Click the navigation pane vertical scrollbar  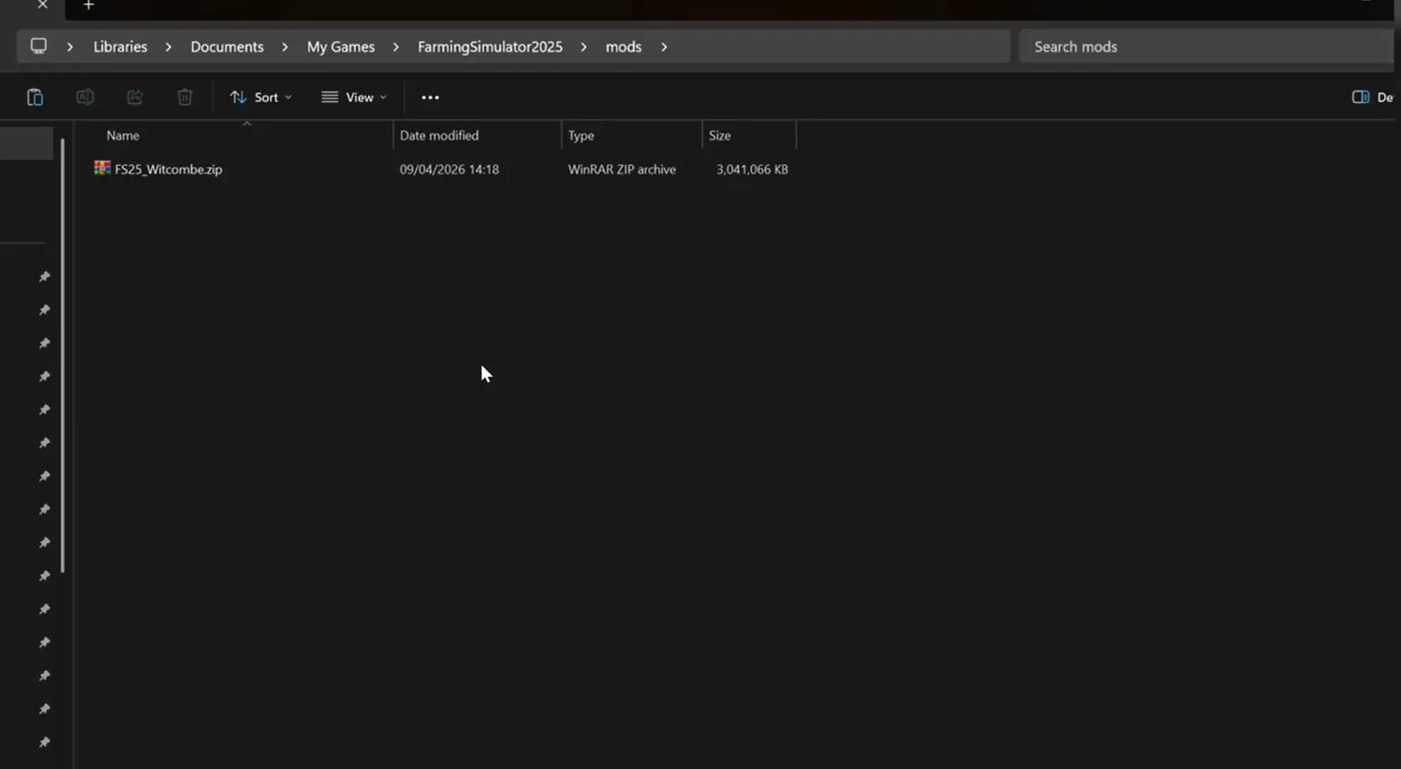pos(63,356)
